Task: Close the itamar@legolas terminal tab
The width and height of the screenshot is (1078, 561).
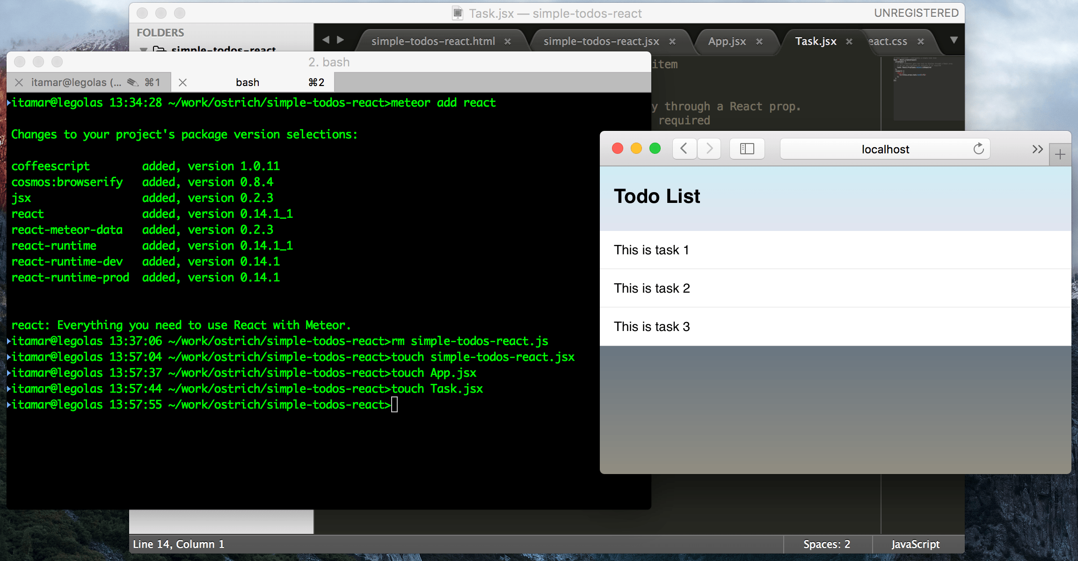Action: point(19,83)
